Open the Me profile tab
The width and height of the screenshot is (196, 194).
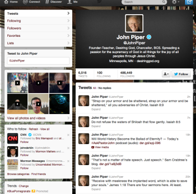point(73,2)
